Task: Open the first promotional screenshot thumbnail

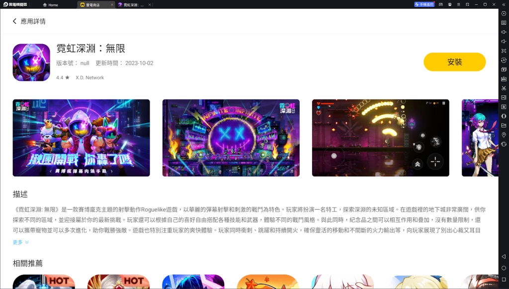Action: point(81,138)
